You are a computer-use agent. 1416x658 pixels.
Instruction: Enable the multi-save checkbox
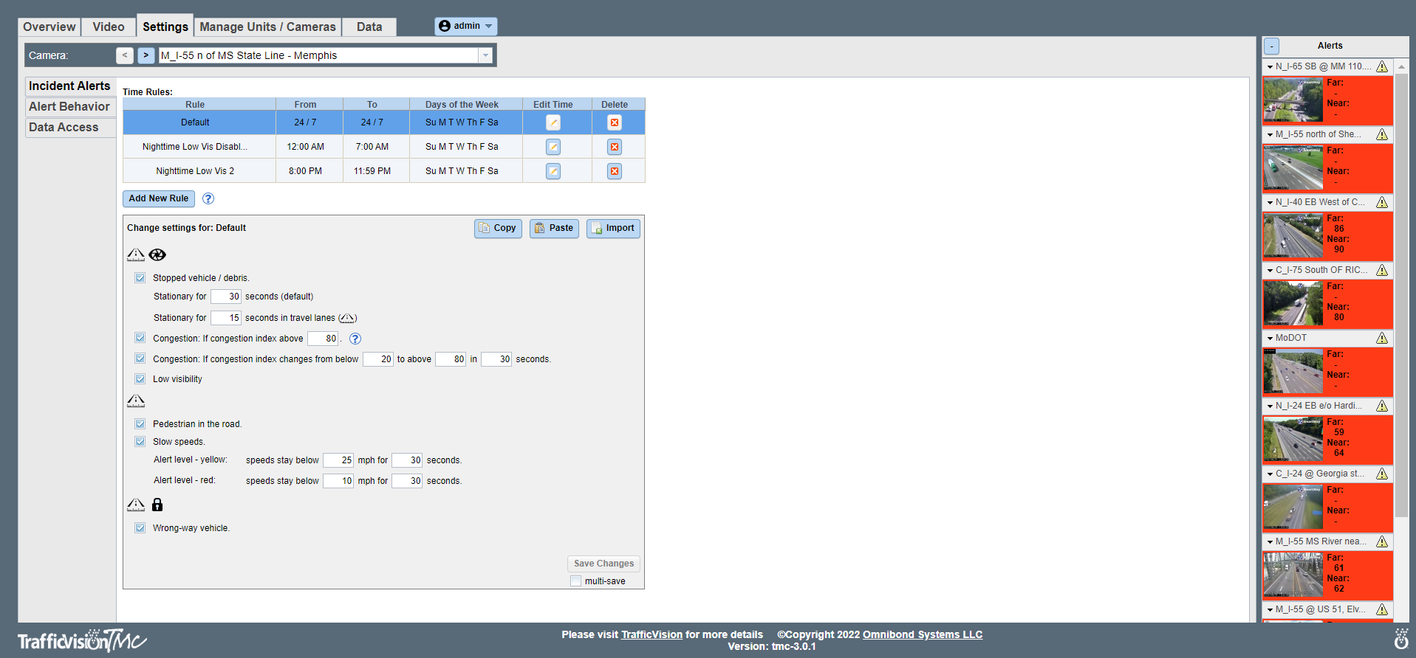coord(576,581)
